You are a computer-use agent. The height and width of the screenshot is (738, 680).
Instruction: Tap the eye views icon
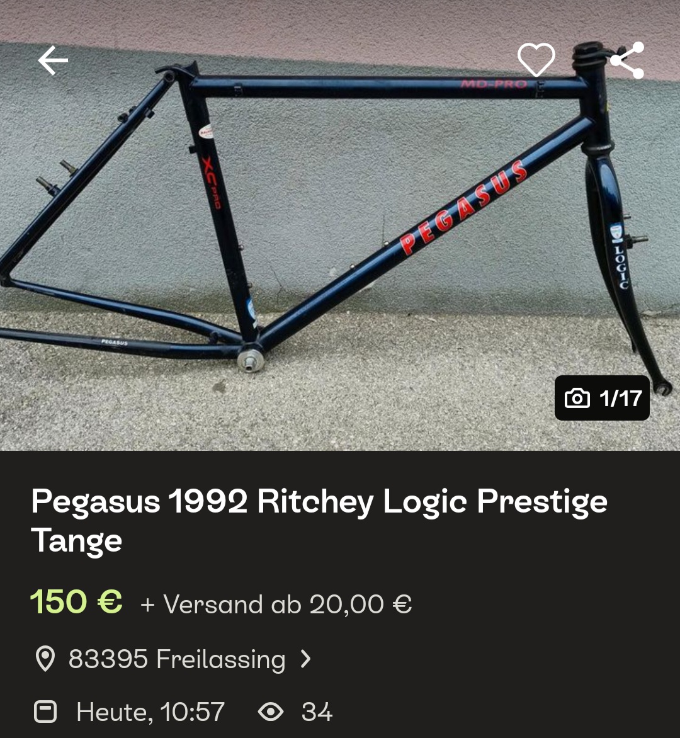tap(271, 712)
